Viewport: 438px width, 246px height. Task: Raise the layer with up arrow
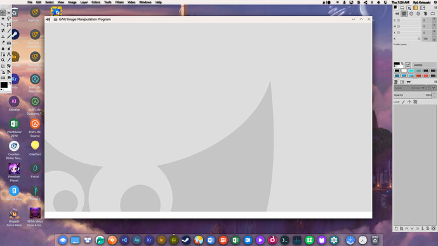407,228
